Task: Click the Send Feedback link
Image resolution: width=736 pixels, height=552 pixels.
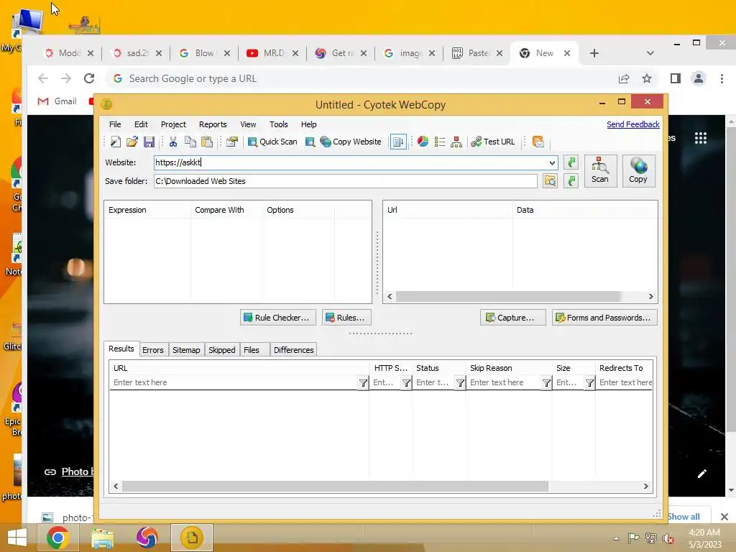Action: click(632, 124)
